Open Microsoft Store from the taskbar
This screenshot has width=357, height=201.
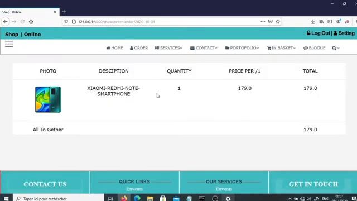[163, 198]
